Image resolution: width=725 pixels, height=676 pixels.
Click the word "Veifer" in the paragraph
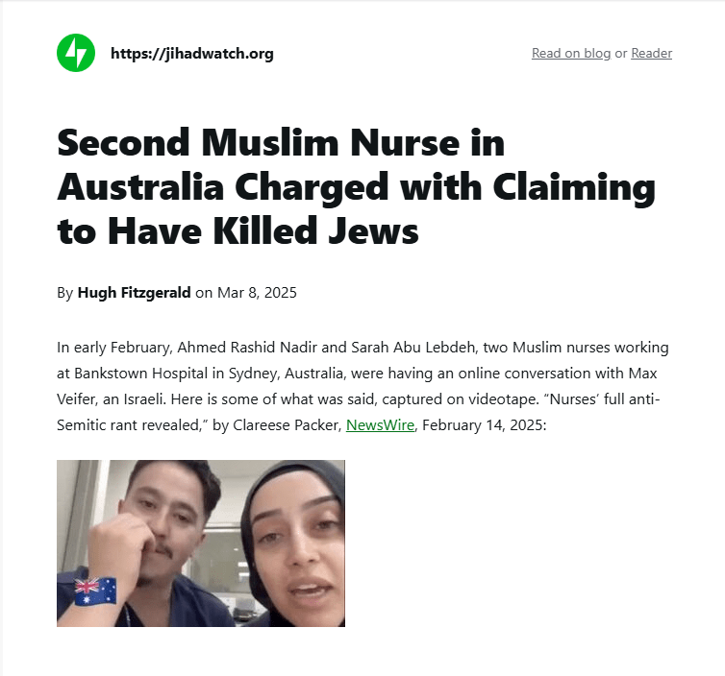tap(75, 398)
